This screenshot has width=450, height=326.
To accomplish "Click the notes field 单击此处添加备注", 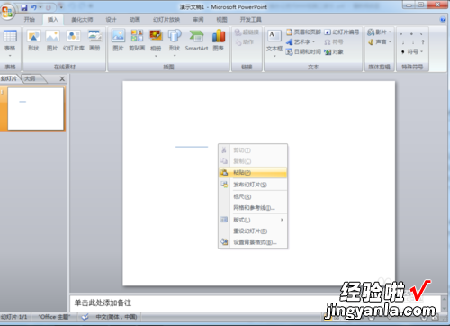I will (x=256, y=303).
